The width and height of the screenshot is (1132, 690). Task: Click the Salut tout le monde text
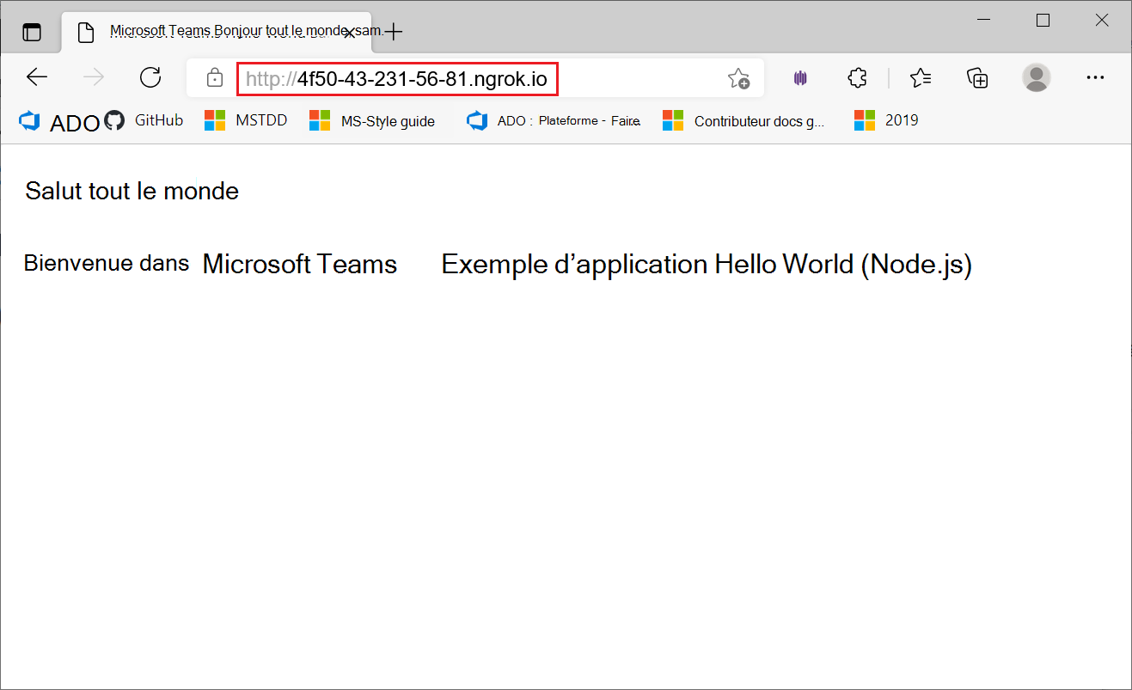(x=132, y=191)
